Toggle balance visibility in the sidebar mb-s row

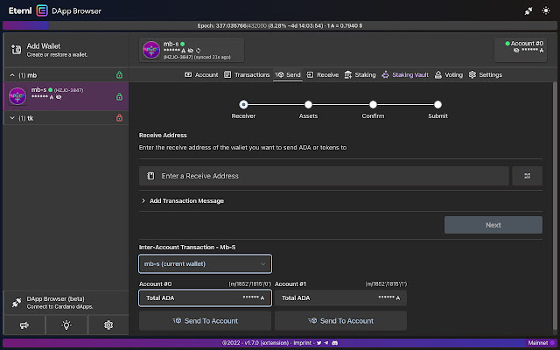click(59, 97)
